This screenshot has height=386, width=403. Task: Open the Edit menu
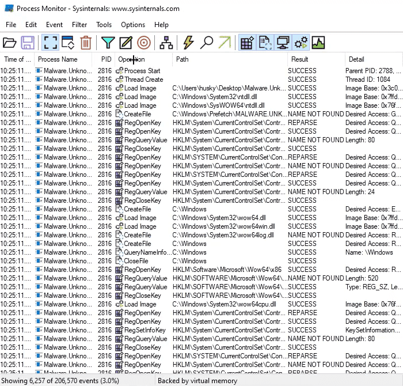[31, 25]
